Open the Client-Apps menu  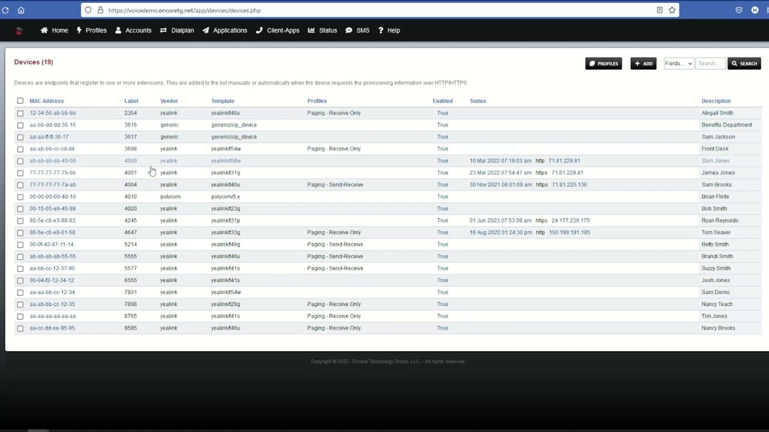click(278, 31)
